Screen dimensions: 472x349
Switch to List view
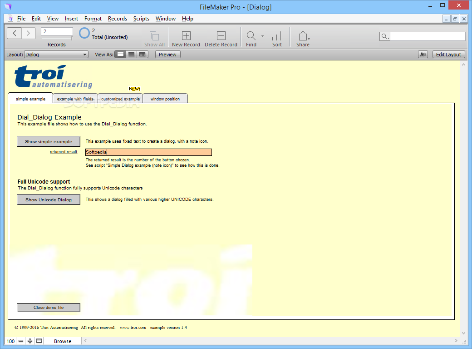coord(131,55)
